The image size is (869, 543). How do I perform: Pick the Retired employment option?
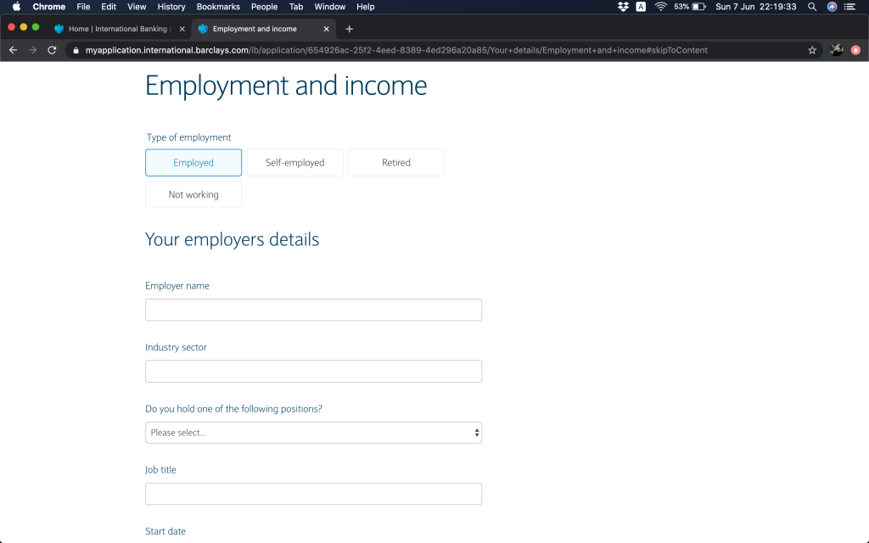pos(395,163)
